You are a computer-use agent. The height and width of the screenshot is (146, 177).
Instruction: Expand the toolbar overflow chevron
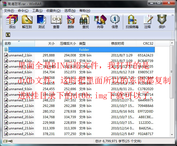point(172,15)
